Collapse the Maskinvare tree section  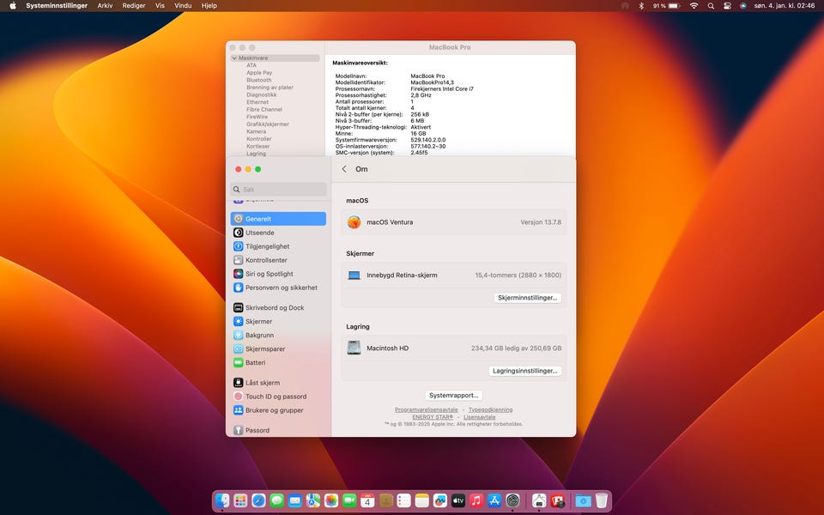234,58
